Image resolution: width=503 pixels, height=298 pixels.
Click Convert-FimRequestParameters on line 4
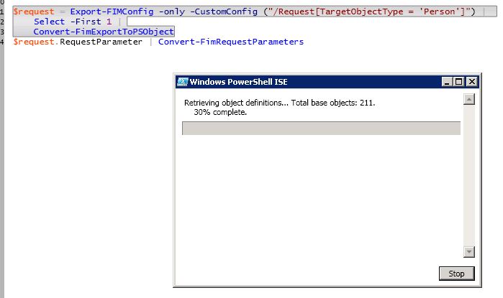click(231, 42)
